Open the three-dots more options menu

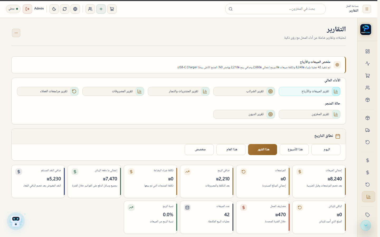[x=16, y=33]
